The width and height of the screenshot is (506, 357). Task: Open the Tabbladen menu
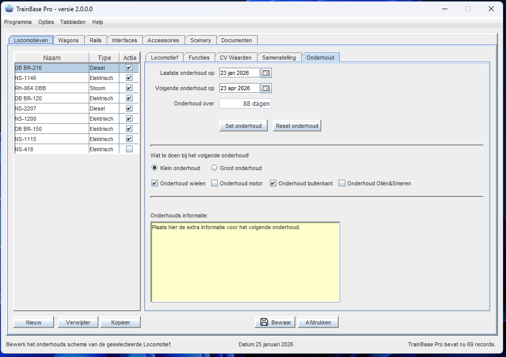(x=73, y=22)
